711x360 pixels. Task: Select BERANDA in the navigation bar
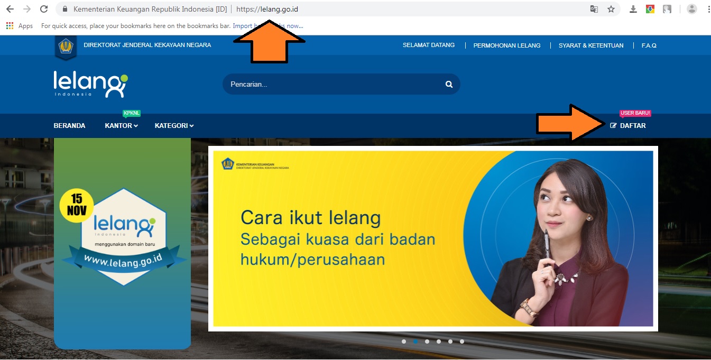click(69, 126)
